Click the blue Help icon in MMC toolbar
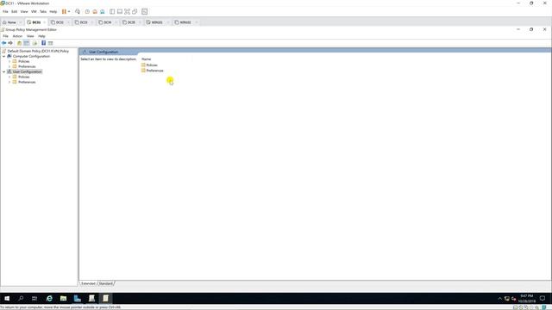Image resolution: width=552 pixels, height=310 pixels. (x=44, y=43)
